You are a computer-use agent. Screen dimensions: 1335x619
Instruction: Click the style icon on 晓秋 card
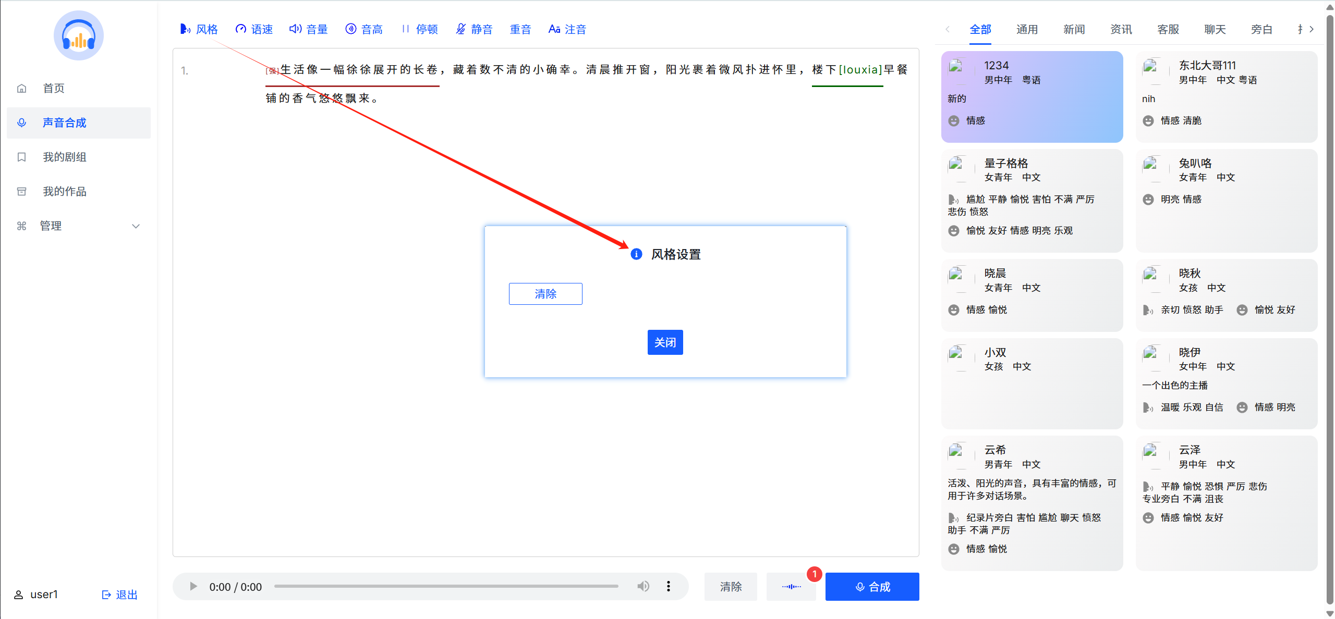point(1148,310)
